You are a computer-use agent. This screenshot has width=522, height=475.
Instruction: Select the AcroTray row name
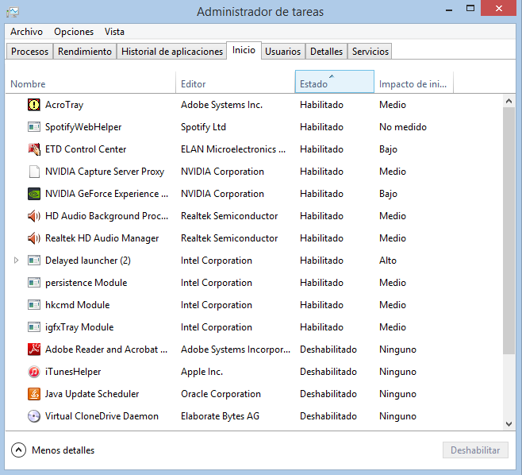point(64,105)
